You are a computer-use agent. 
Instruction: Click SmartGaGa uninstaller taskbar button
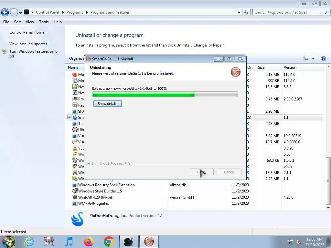coord(149,242)
